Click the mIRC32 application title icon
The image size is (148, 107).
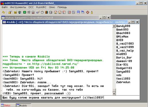click(2, 3)
